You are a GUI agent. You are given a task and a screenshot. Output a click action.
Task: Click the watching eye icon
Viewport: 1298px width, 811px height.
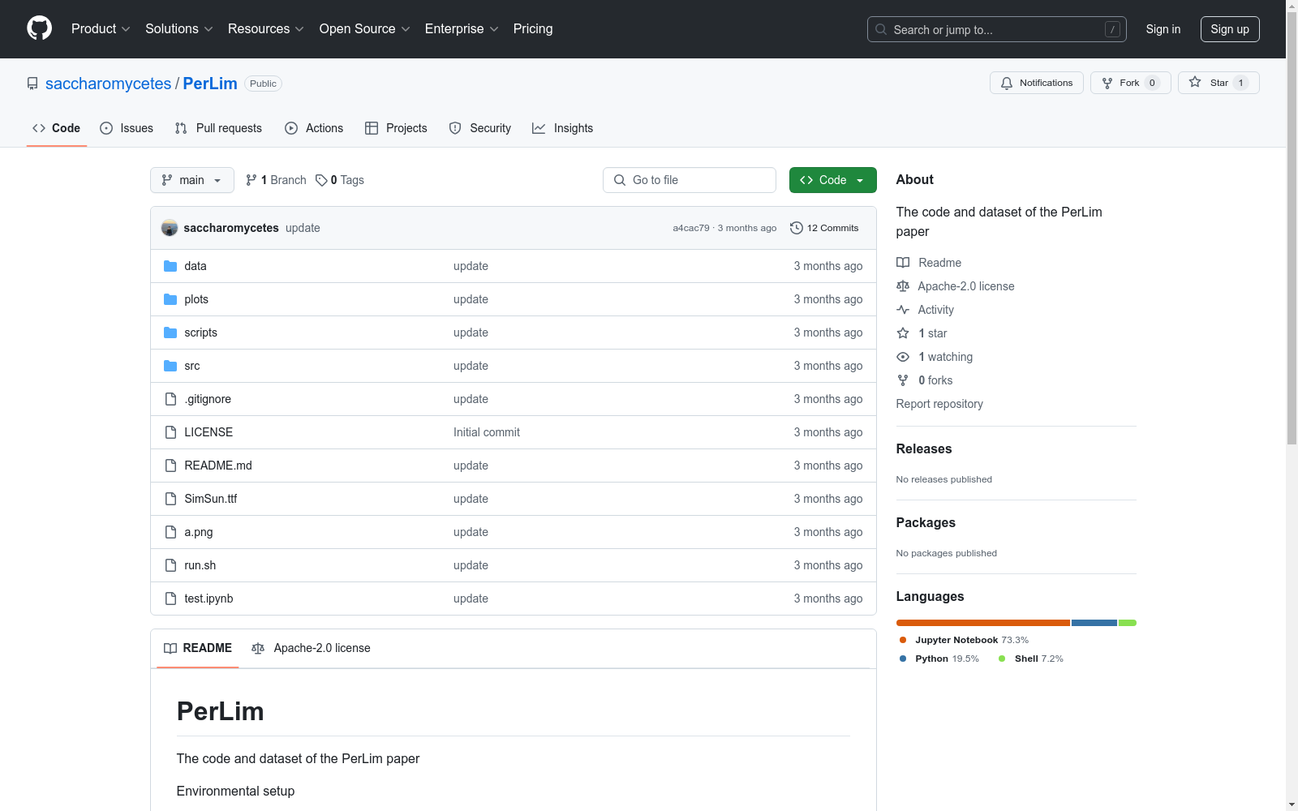pyautogui.click(x=903, y=357)
